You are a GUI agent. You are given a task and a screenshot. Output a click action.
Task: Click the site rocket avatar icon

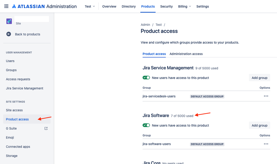(9, 21)
